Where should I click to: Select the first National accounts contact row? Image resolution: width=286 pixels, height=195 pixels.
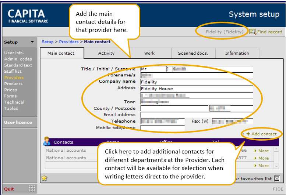159,151
